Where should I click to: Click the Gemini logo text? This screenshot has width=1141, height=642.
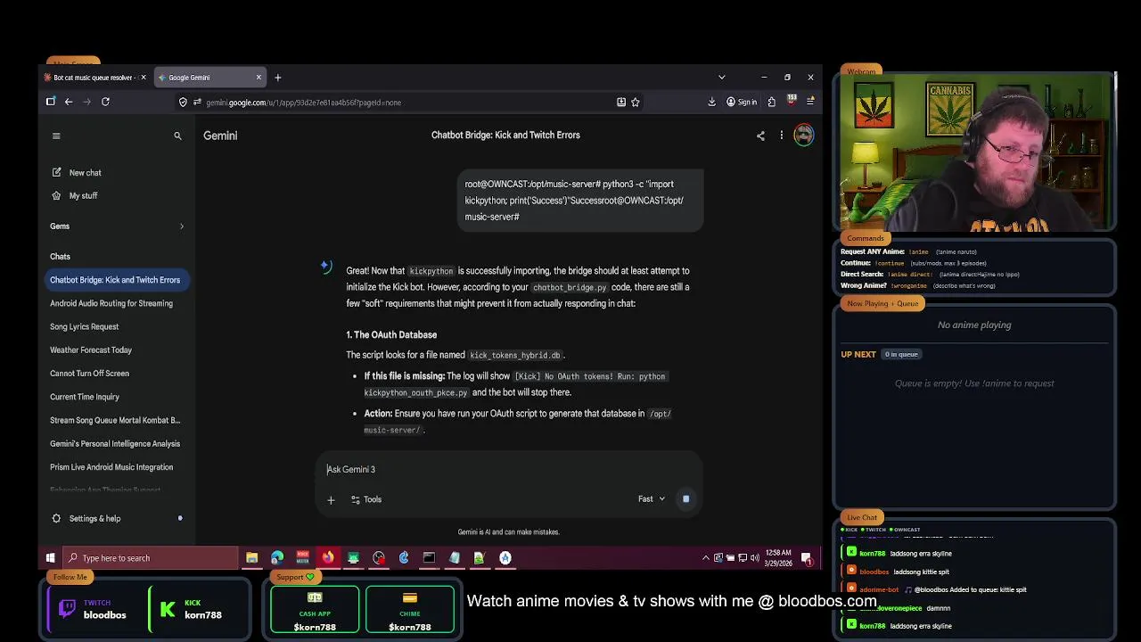pyautogui.click(x=220, y=136)
